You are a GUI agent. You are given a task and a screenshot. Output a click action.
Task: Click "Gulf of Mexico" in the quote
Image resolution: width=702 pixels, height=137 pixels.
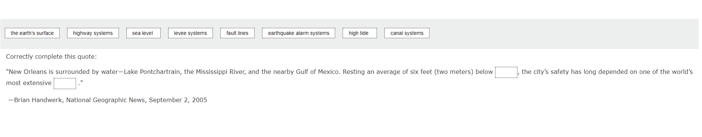(317, 72)
